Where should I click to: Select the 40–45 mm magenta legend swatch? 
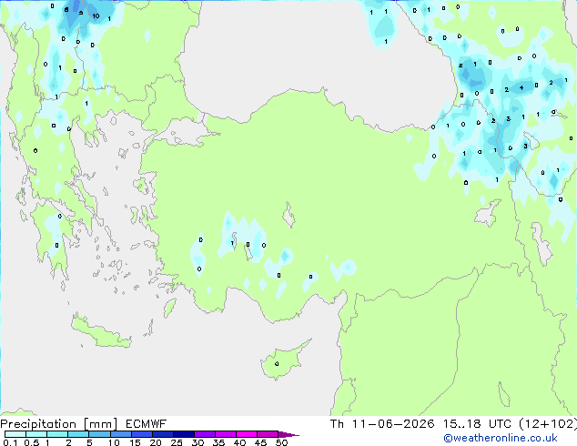point(247,434)
